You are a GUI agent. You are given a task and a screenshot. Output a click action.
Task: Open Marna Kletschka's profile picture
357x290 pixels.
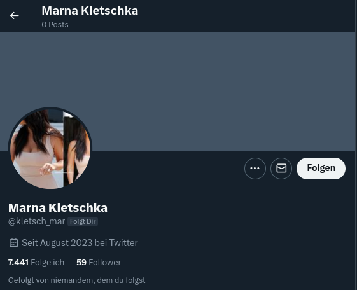tap(50, 149)
